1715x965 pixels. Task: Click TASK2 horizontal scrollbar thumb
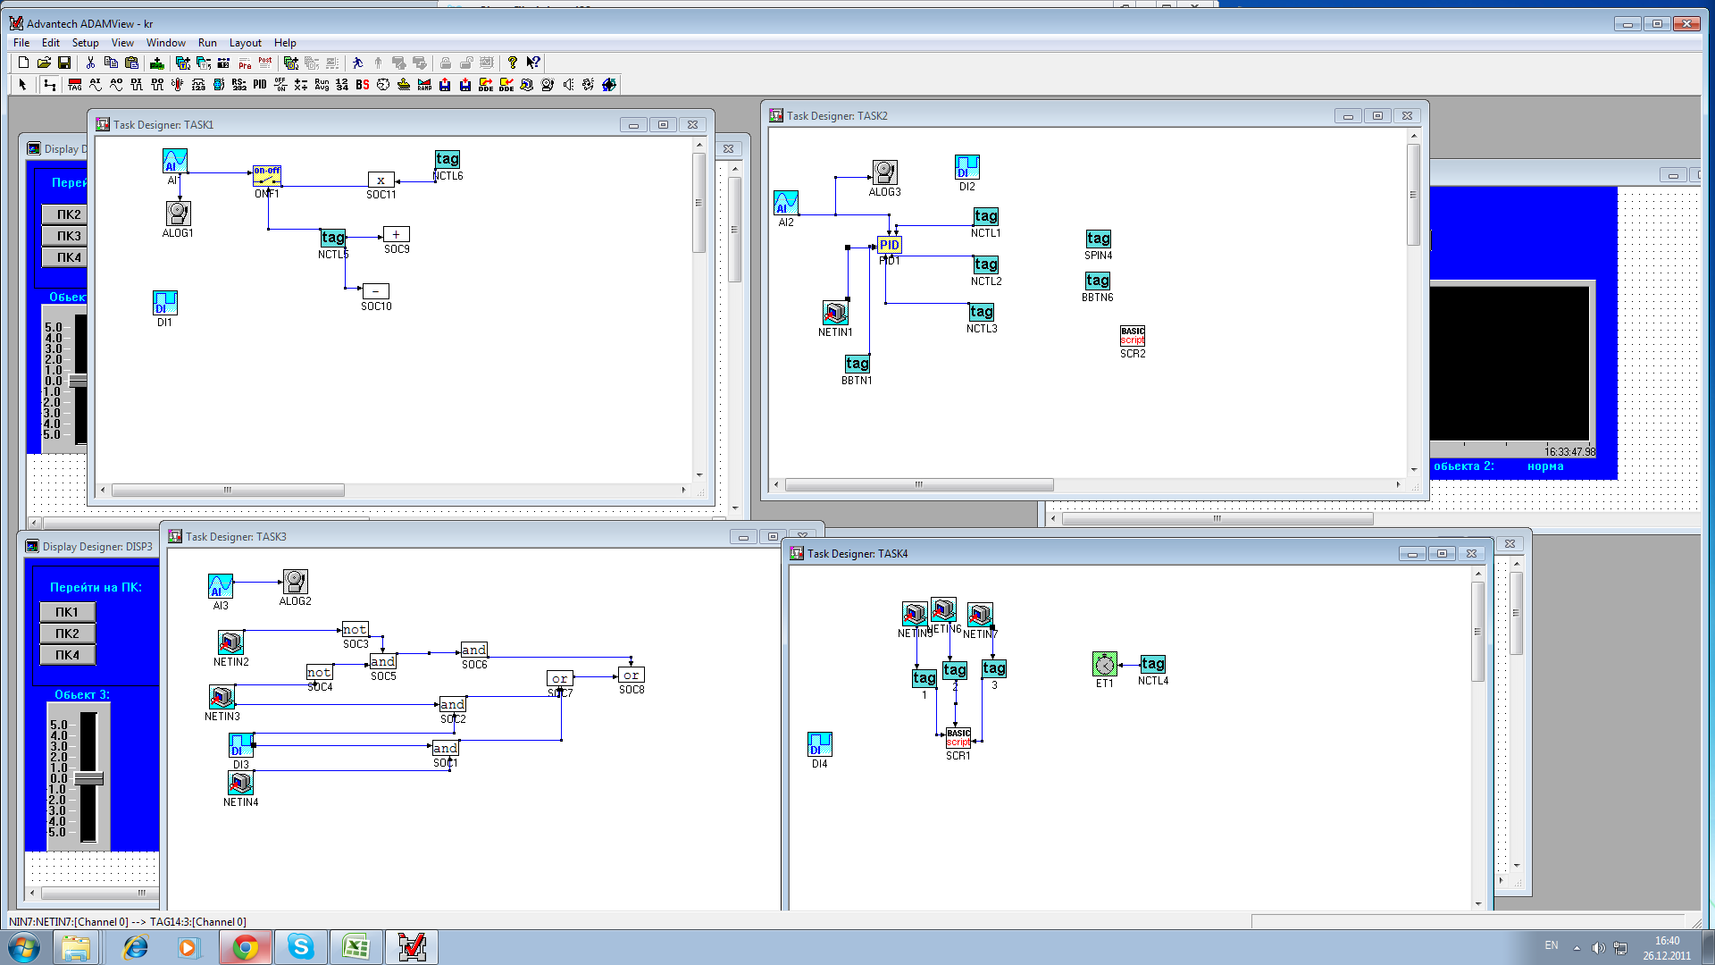coord(919,484)
